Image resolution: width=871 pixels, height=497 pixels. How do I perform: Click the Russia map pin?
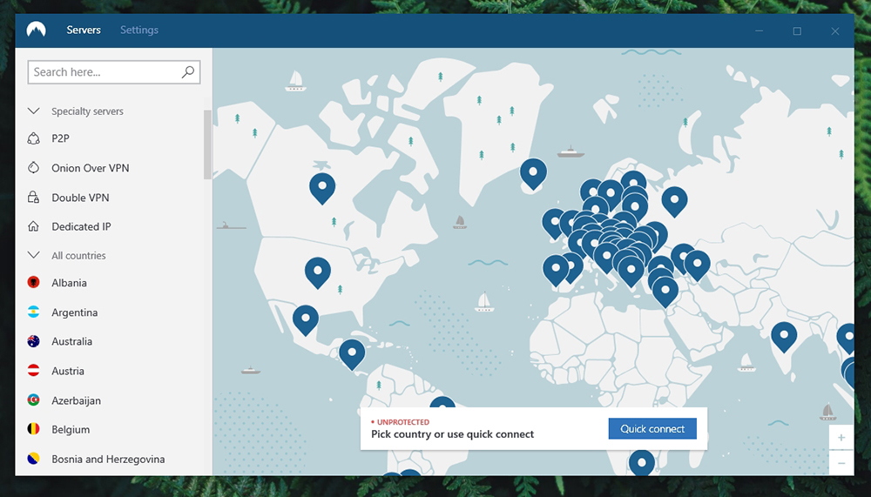[674, 200]
